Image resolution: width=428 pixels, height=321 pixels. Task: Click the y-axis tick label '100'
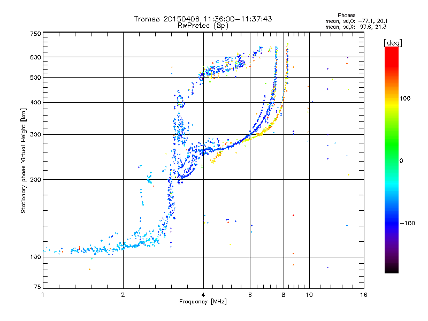pos(35,257)
